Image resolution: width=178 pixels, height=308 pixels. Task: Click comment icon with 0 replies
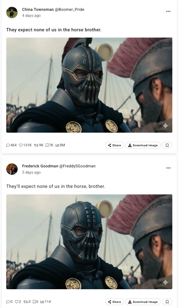(x=8, y=302)
